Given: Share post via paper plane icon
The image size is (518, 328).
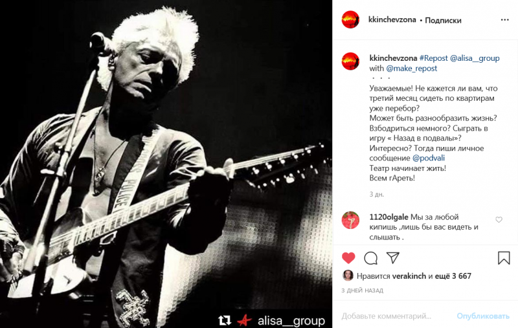Looking at the screenshot, I should point(393,257).
